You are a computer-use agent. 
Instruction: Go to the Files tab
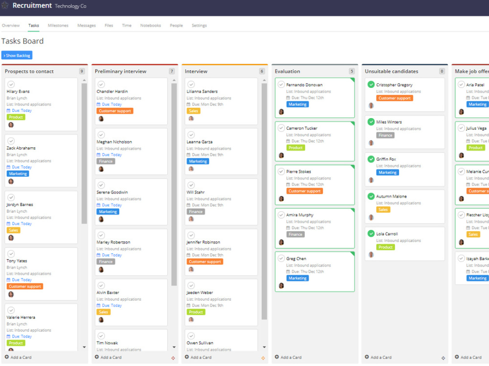pyautogui.click(x=109, y=25)
